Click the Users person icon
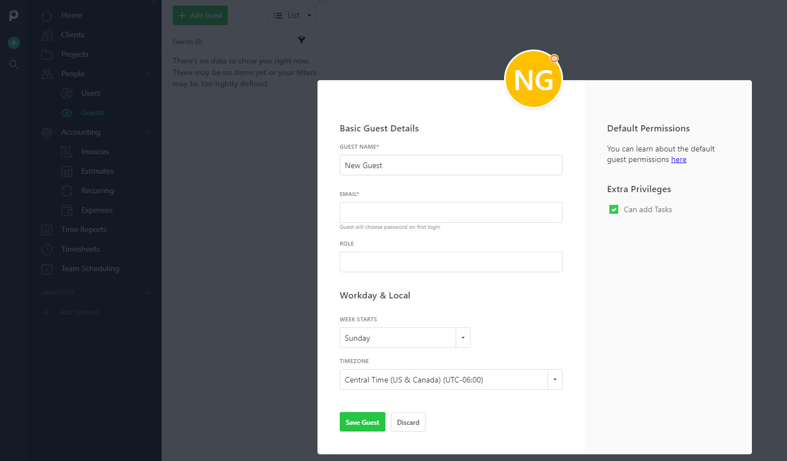 coord(67,93)
